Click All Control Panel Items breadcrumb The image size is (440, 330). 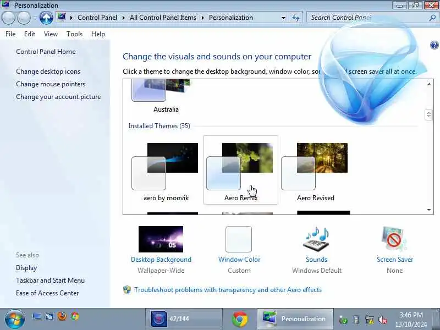163,18
